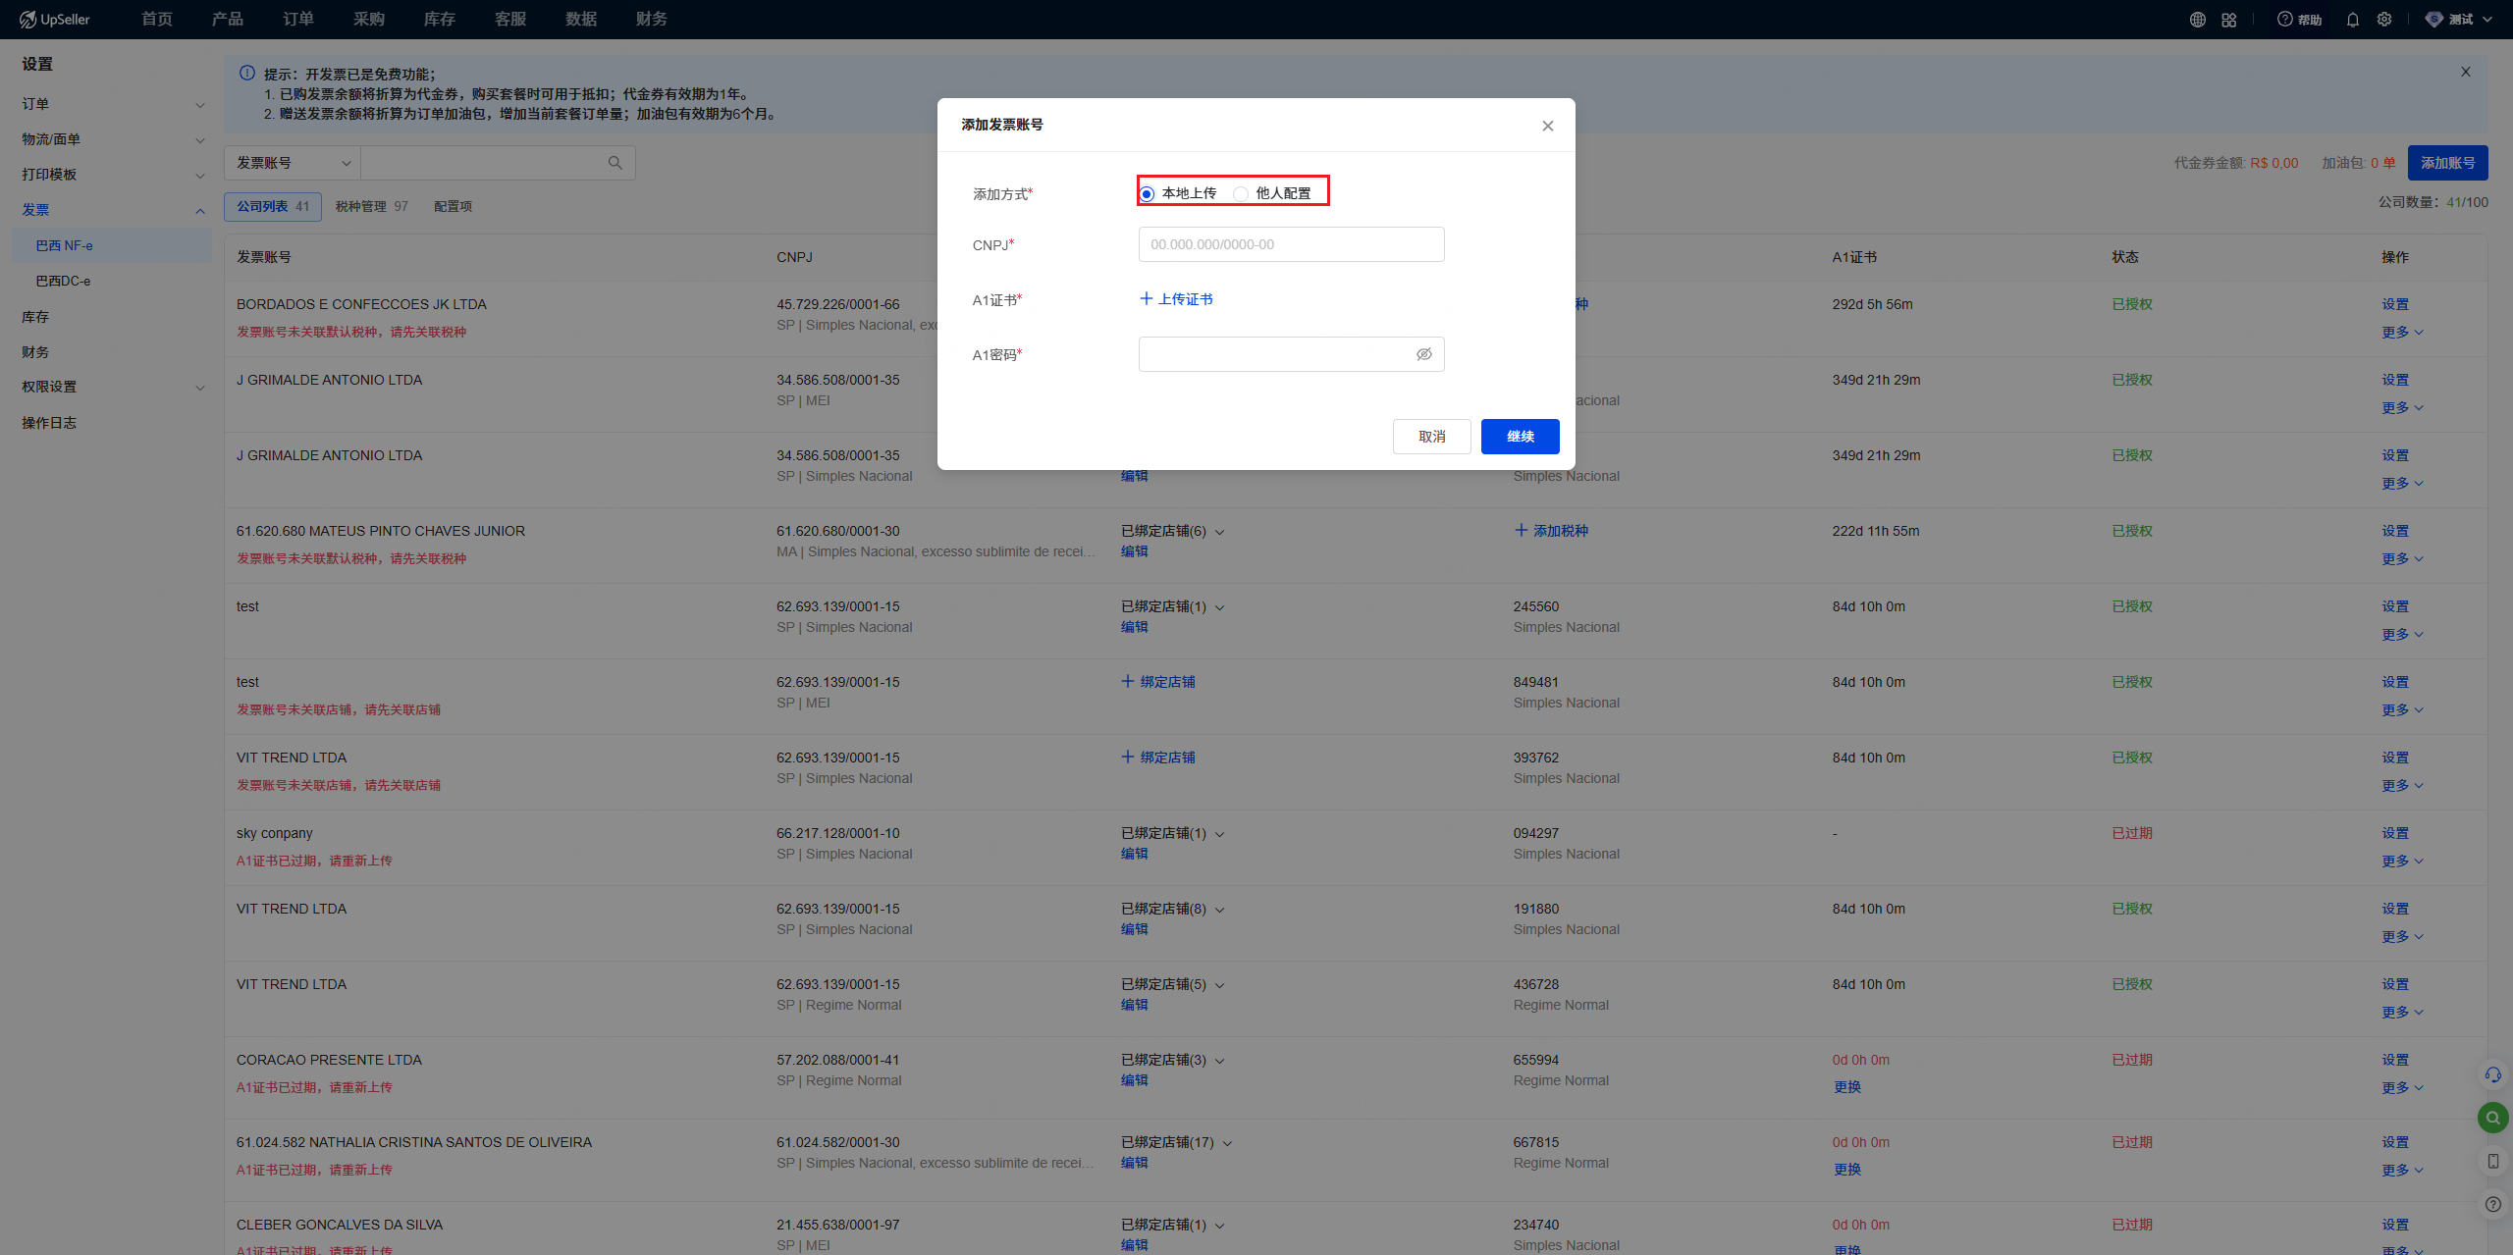Open 客服 in top navigation

click(x=510, y=20)
